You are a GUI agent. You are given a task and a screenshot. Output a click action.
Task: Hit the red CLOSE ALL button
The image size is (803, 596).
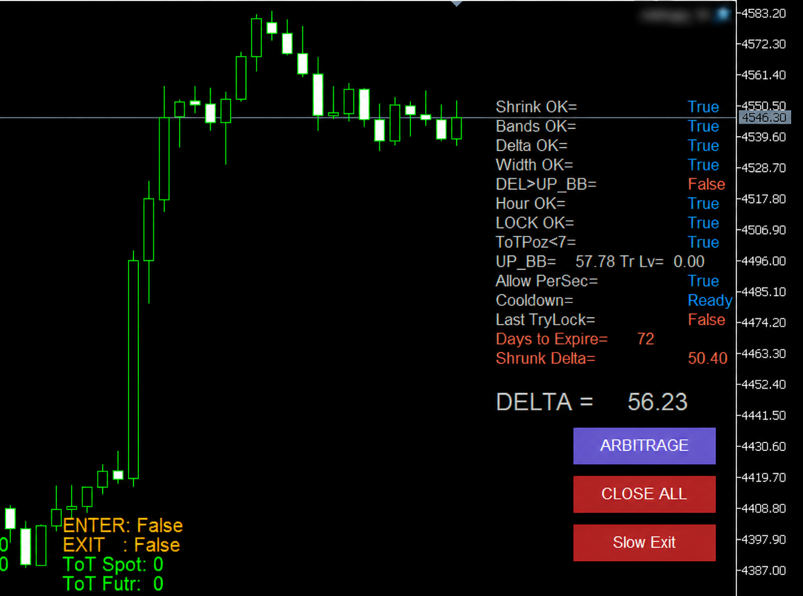tap(644, 494)
